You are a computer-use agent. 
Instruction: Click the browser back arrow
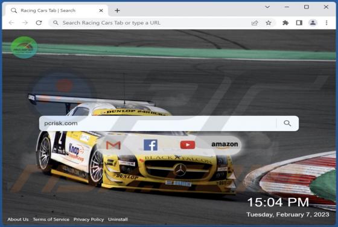(11, 22)
